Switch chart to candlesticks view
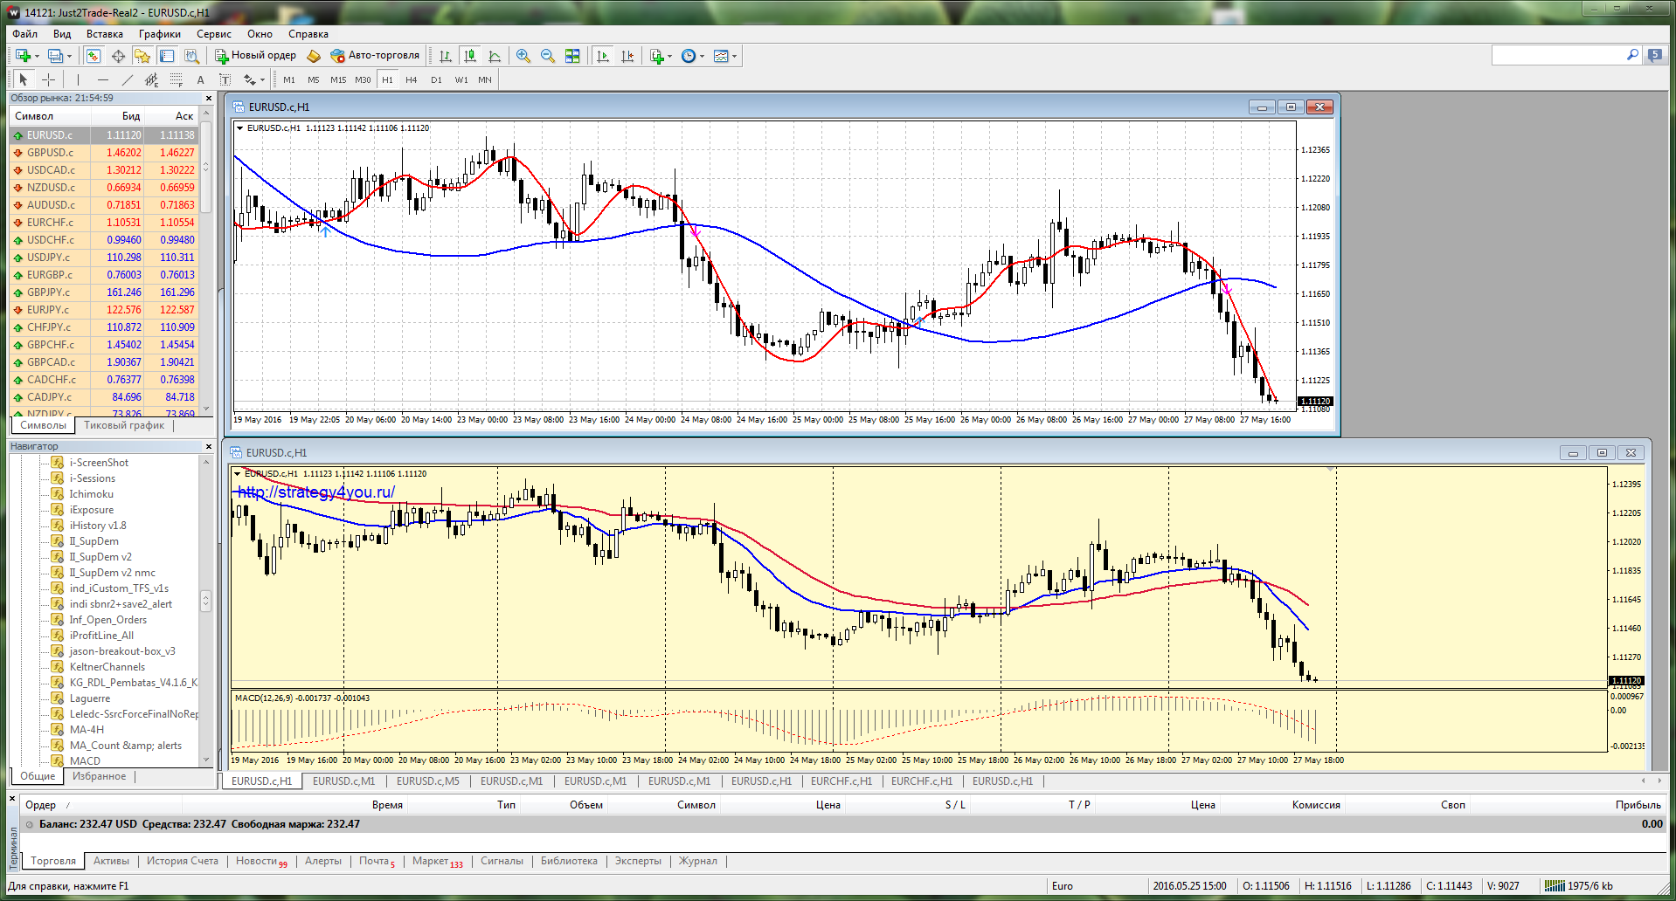The width and height of the screenshot is (1676, 901). [470, 56]
